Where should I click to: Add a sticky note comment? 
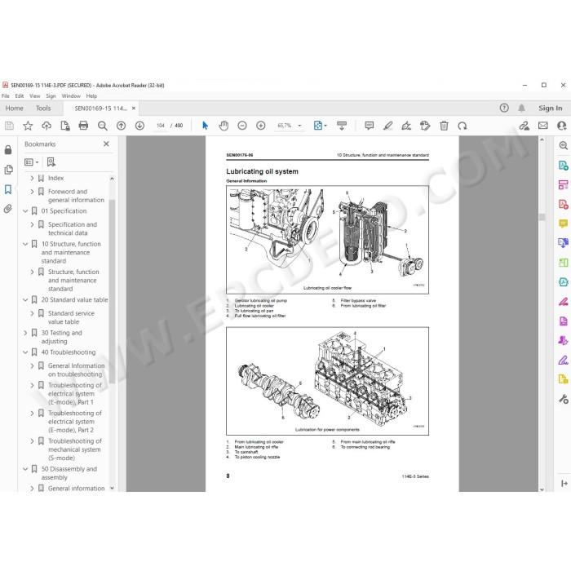point(369,126)
